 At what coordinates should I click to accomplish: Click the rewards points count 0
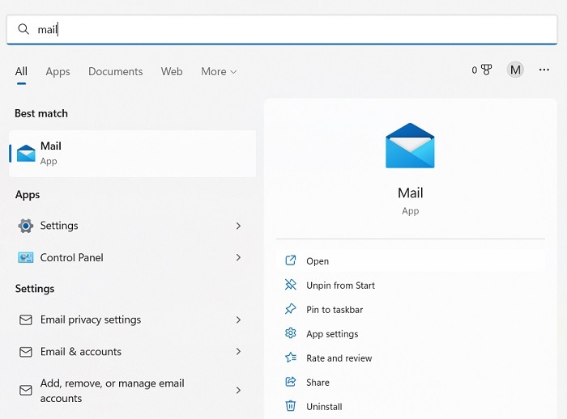(x=475, y=70)
